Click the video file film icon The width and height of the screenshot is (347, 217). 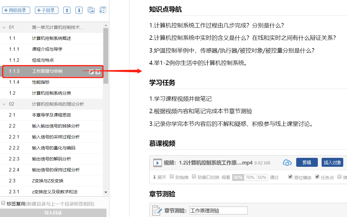coord(157,163)
